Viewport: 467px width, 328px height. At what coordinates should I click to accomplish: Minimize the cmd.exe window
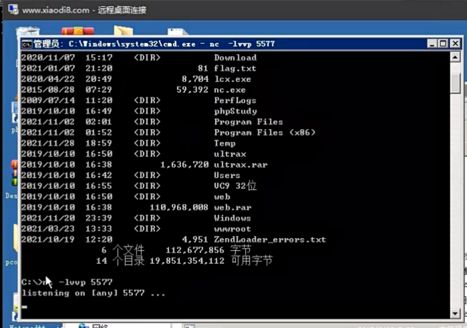pyautogui.click(x=432, y=44)
